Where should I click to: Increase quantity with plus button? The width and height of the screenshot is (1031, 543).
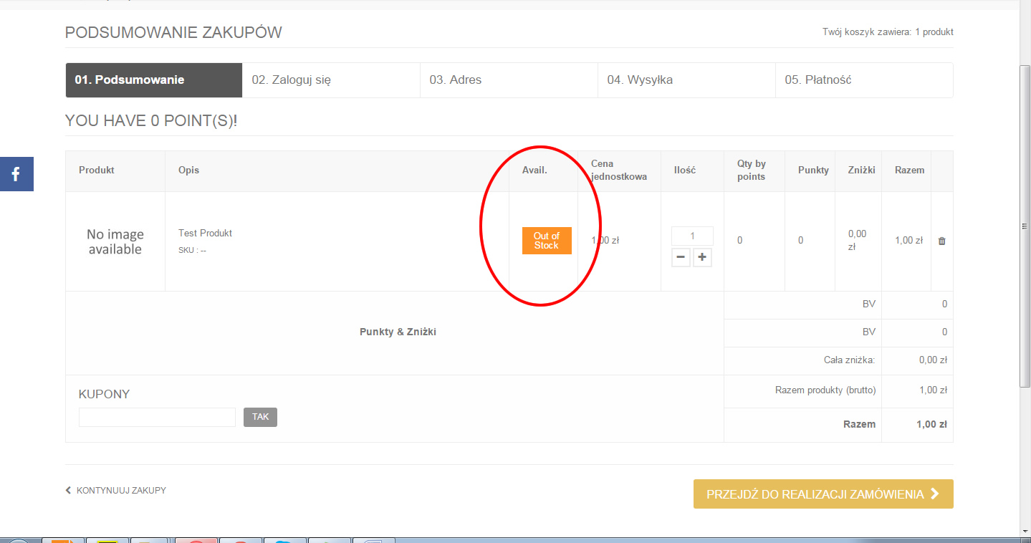702,258
